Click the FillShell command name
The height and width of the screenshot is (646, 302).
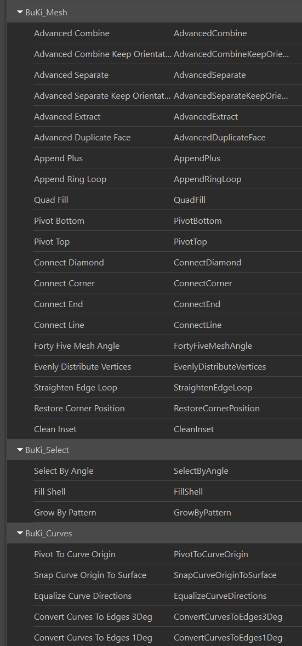[x=189, y=491]
